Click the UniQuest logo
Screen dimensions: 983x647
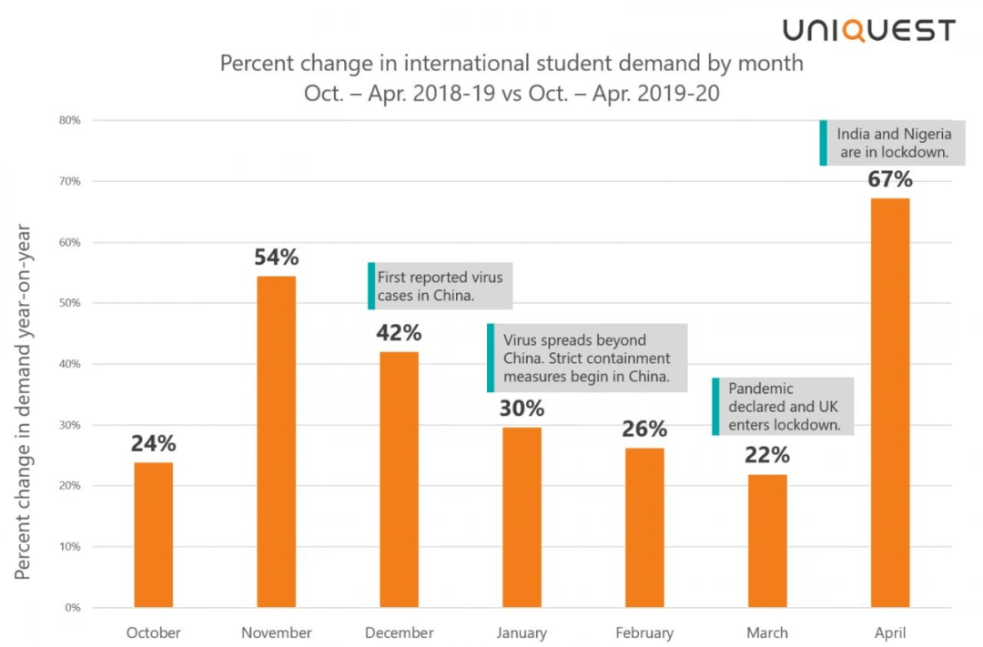click(x=868, y=31)
